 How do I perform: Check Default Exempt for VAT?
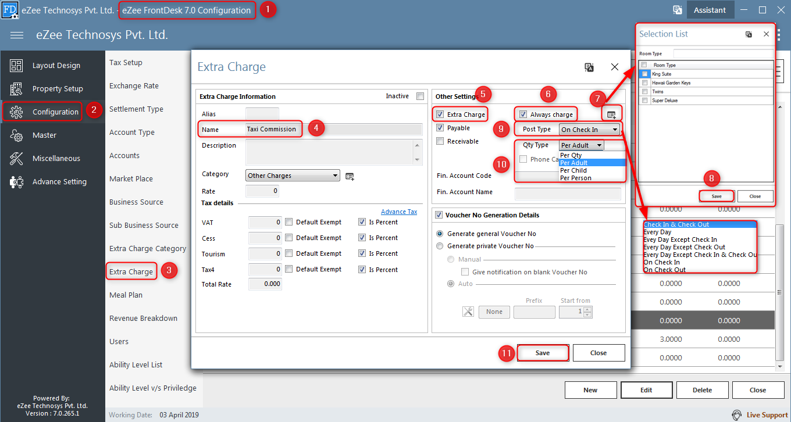pos(289,222)
